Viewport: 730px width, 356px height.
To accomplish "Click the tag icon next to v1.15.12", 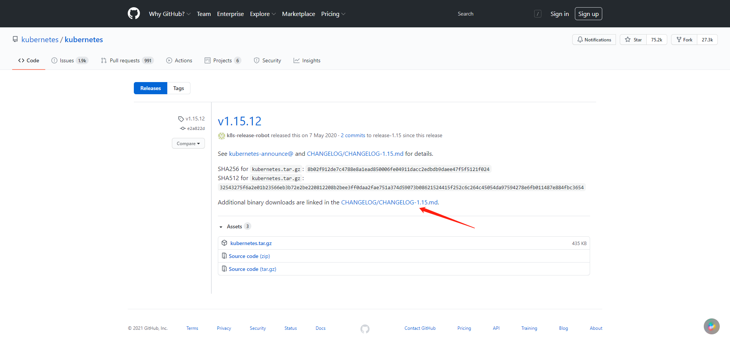I will point(181,119).
